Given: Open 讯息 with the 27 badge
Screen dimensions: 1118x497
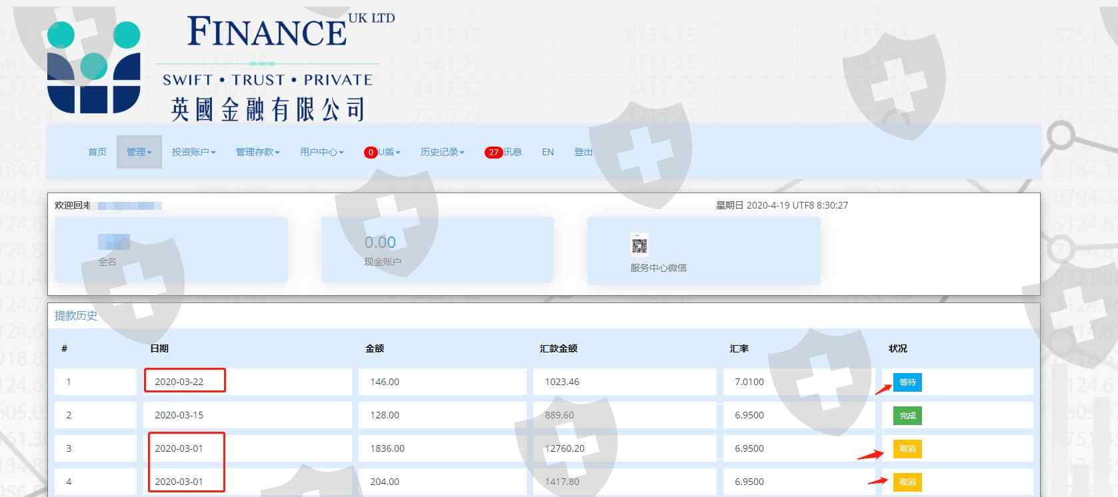Looking at the screenshot, I should click(x=503, y=152).
